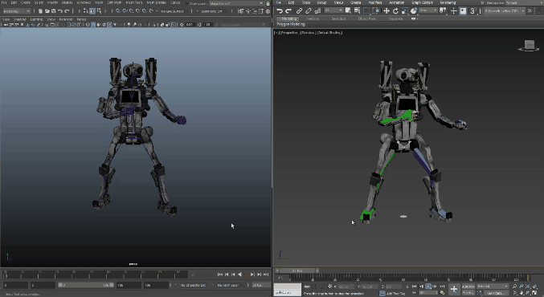The height and width of the screenshot is (297, 544).
Task: Click the ViewCube in the Max viewport
Action: (x=529, y=46)
